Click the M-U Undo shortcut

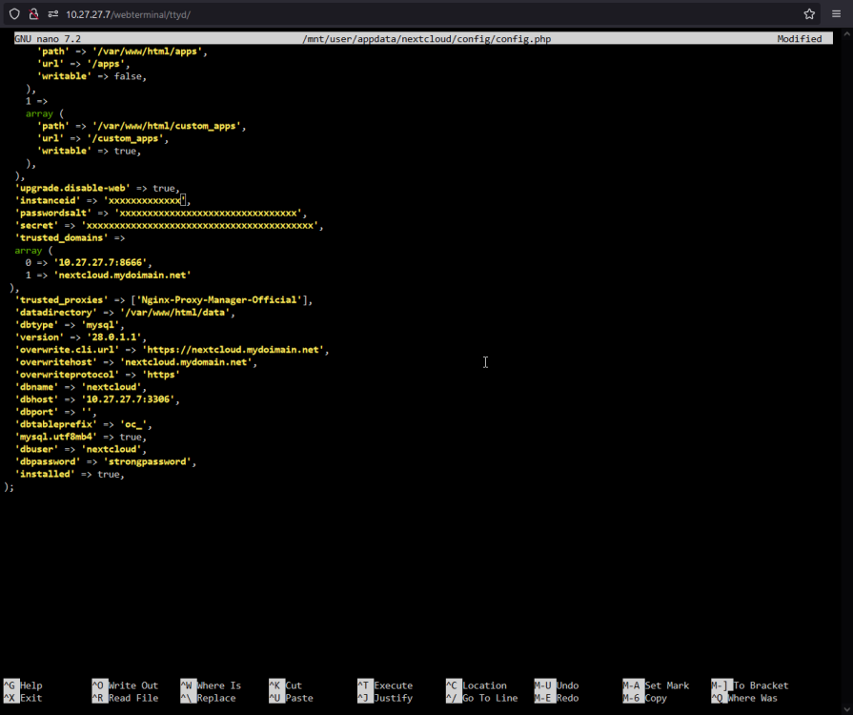[557, 685]
